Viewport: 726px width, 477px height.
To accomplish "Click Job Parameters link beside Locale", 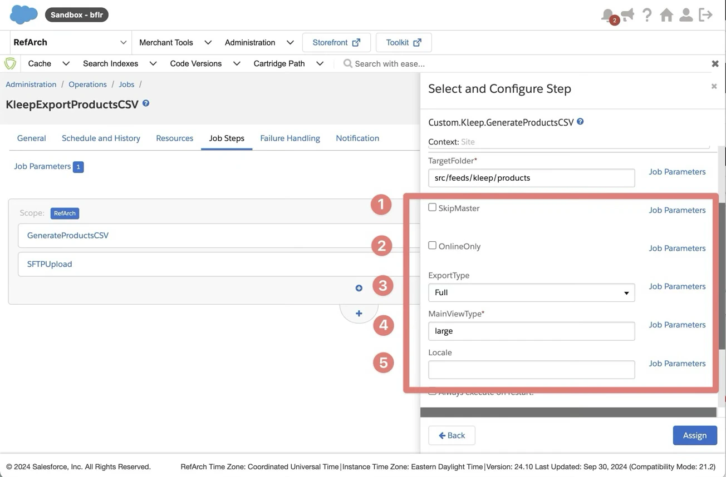I will [x=677, y=364].
